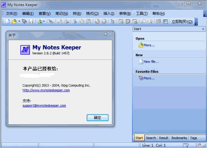The image size is (207, 148).
Task: Click the Copyright(c) 2003 - 2004 text
Action: tap(56, 85)
